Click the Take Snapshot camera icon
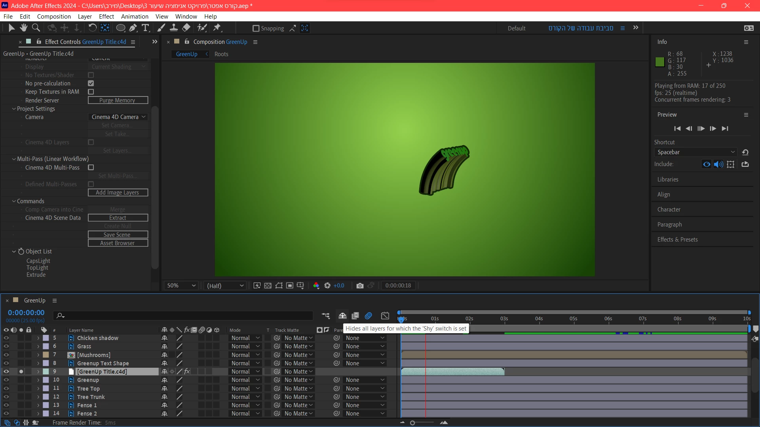The height and width of the screenshot is (427, 760). [x=360, y=285]
